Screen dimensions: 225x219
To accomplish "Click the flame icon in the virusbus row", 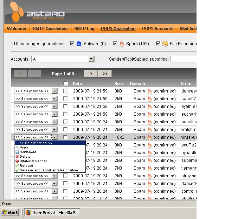I will [149, 137].
